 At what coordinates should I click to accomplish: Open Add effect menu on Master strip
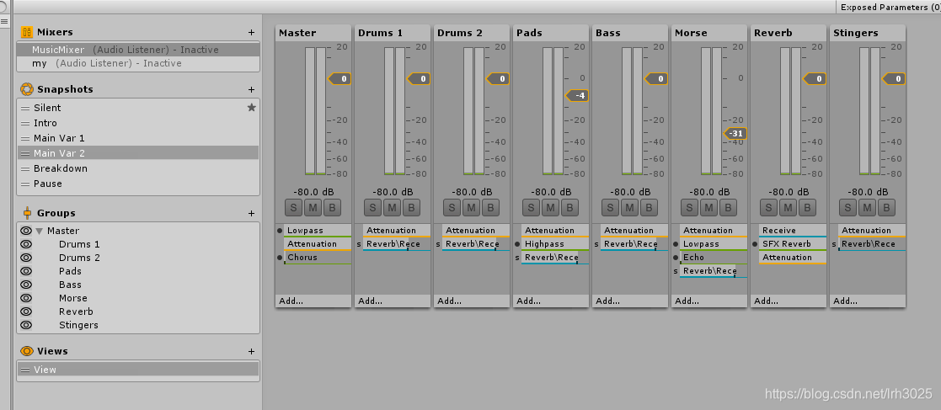pos(313,301)
